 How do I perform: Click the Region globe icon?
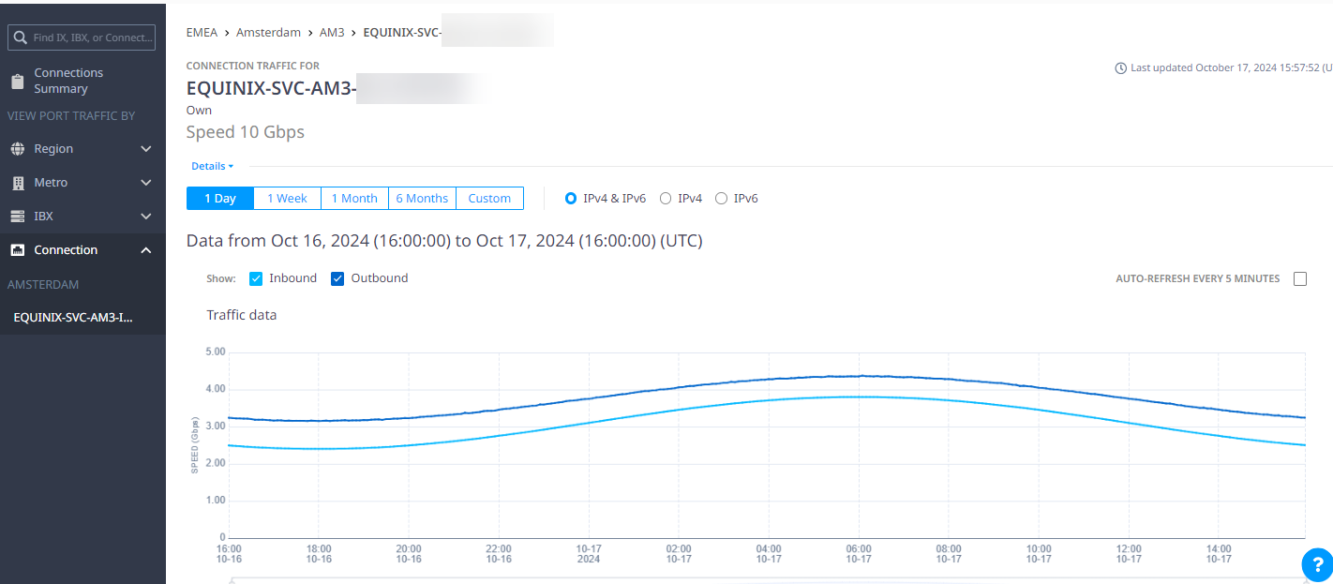click(x=18, y=148)
